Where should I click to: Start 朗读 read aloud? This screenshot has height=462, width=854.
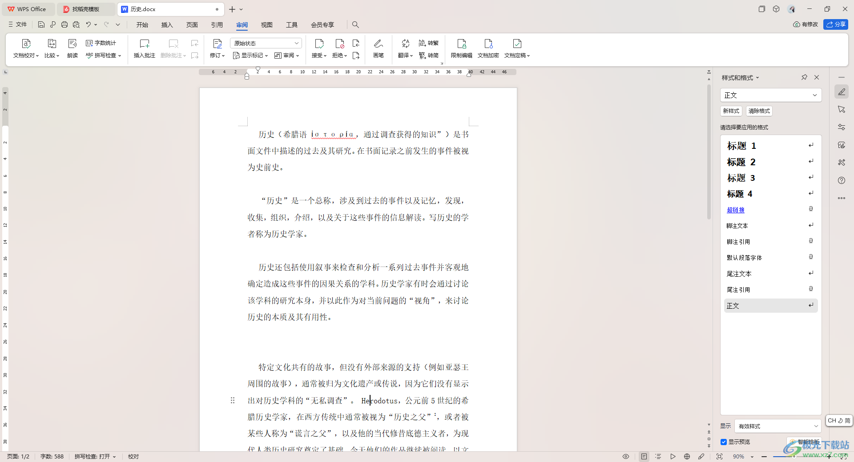(x=73, y=49)
